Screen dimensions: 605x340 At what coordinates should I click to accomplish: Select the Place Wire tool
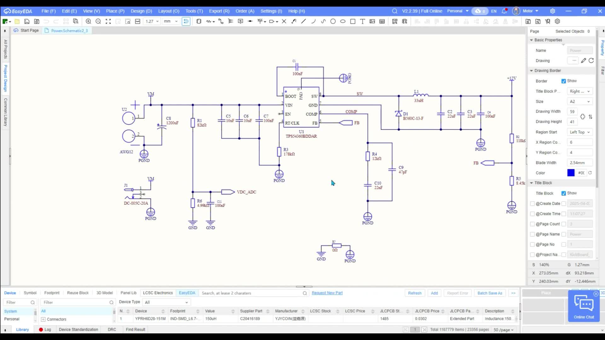point(221,21)
